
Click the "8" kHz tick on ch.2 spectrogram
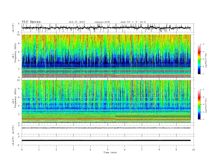(19, 89)
